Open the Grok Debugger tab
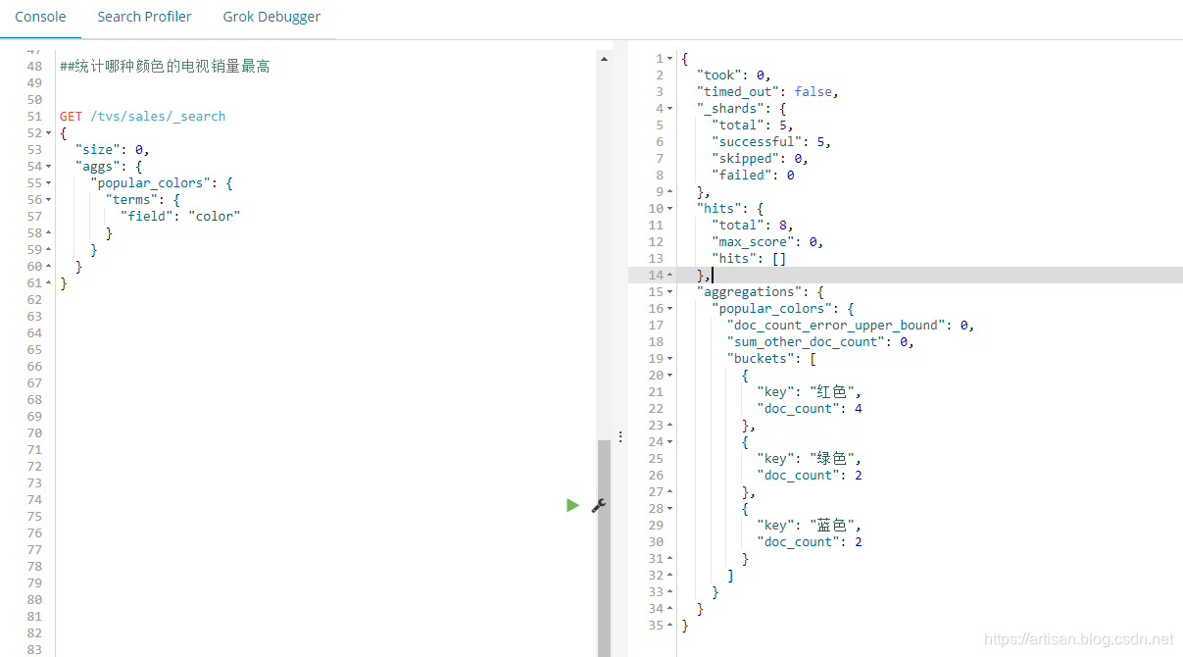 pos(271,17)
